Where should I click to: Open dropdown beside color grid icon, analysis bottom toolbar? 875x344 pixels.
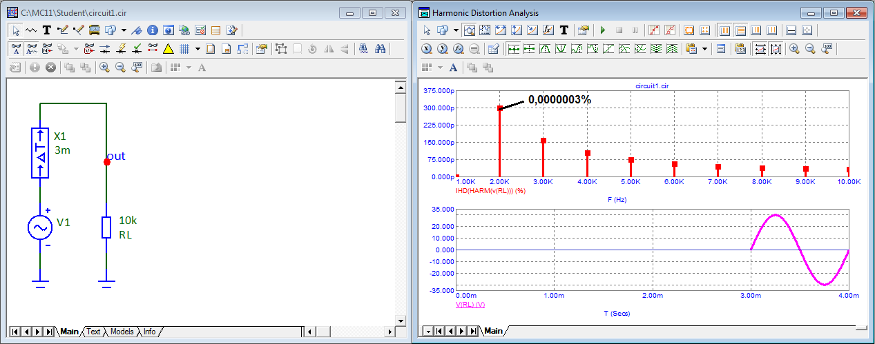tap(440, 68)
